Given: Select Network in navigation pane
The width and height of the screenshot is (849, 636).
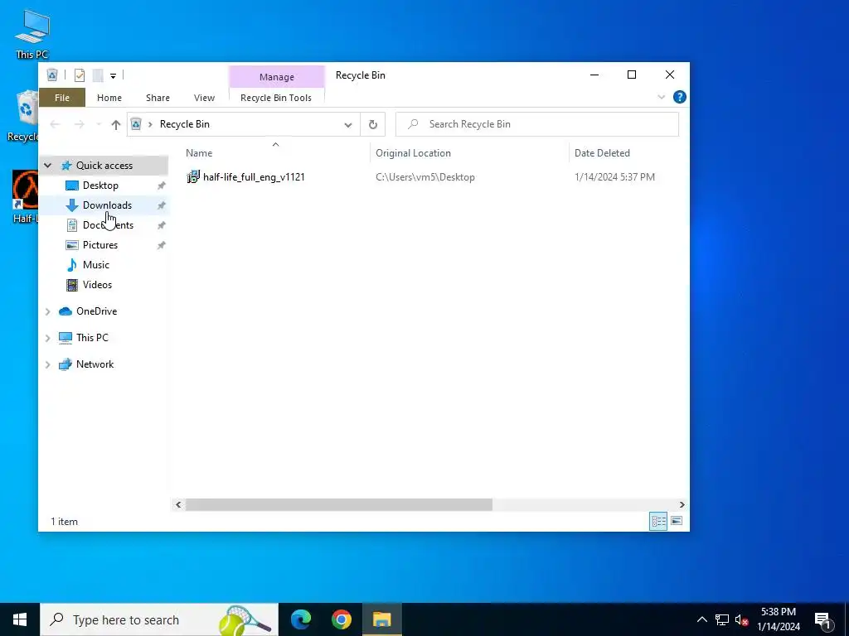Looking at the screenshot, I should [x=95, y=364].
